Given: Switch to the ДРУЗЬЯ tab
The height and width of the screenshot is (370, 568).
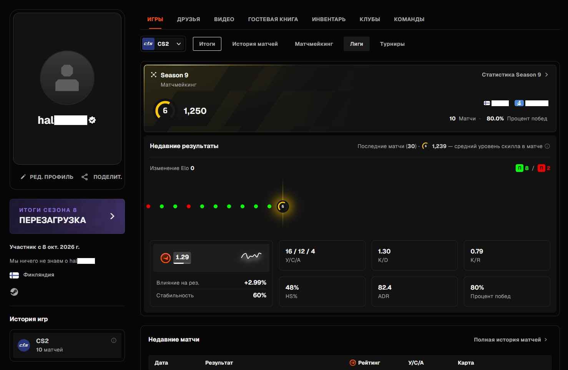Looking at the screenshot, I should point(188,19).
